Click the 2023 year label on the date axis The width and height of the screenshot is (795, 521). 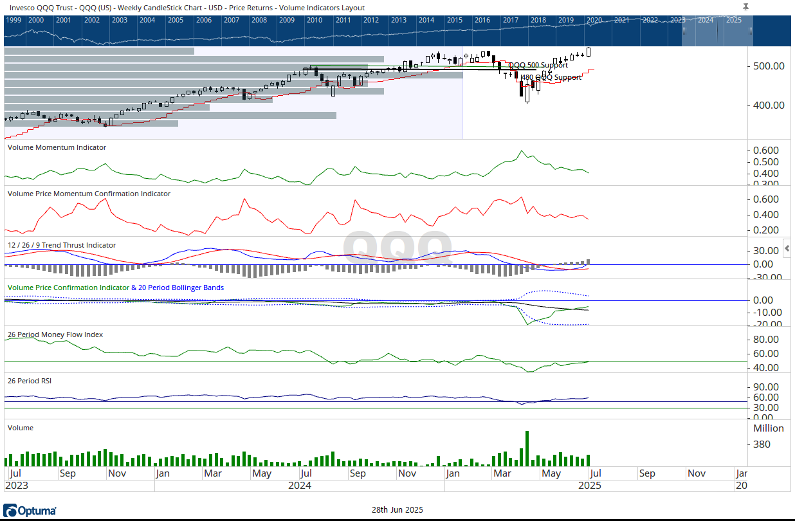pos(17,486)
